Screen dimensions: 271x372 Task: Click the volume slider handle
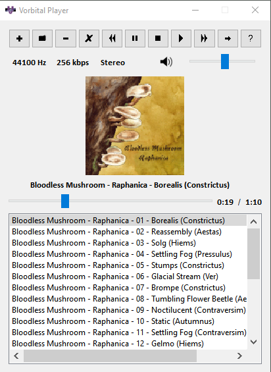point(225,61)
